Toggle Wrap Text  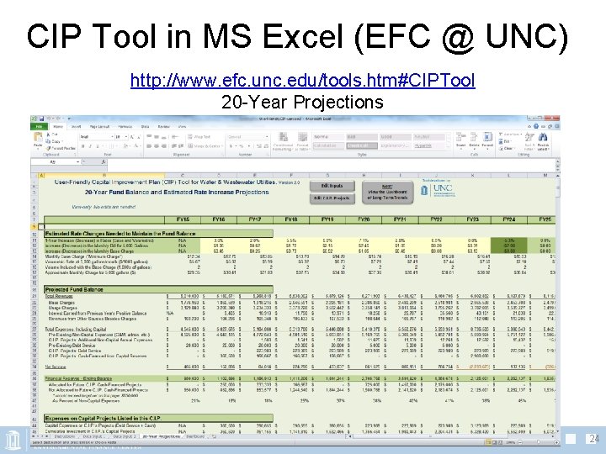(199, 137)
